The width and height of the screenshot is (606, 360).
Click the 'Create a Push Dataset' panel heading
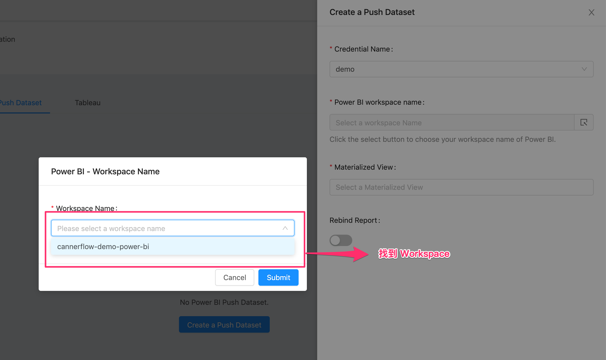pos(372,12)
